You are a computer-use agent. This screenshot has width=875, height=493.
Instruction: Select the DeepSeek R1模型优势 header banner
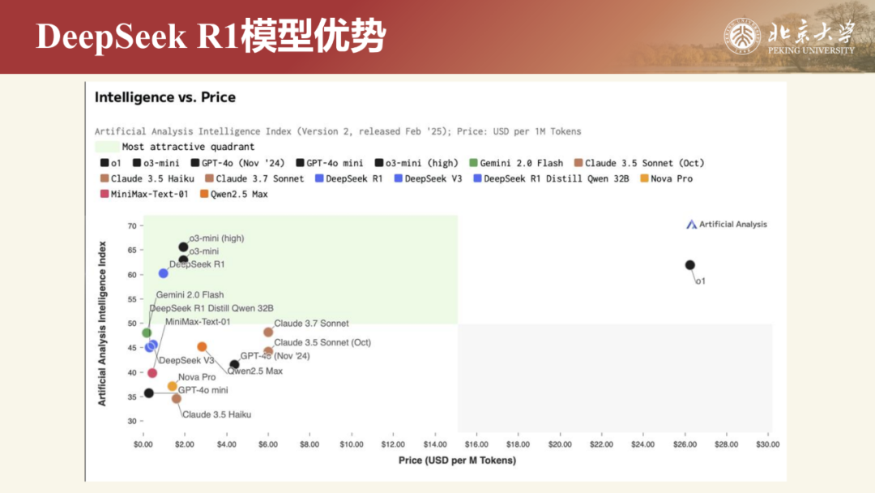coord(212,36)
